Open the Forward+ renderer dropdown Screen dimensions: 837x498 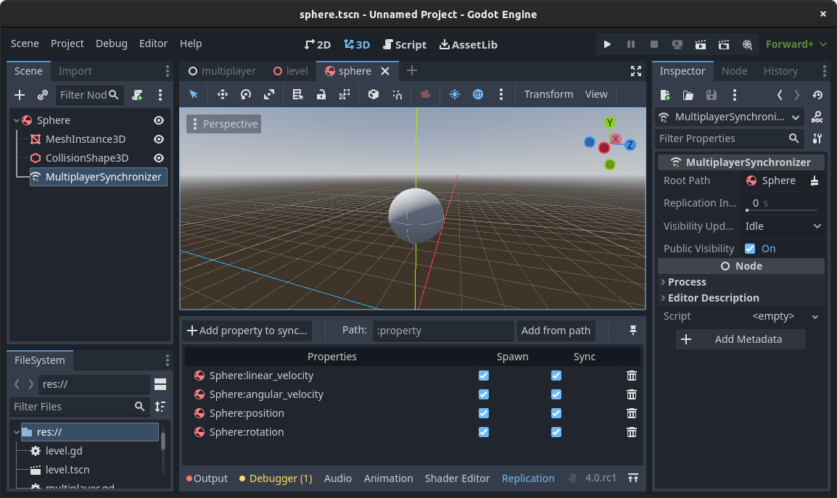tap(796, 44)
